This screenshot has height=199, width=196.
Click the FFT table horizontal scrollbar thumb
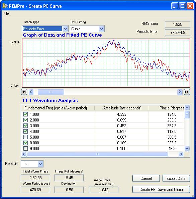pyautogui.click(x=98, y=154)
